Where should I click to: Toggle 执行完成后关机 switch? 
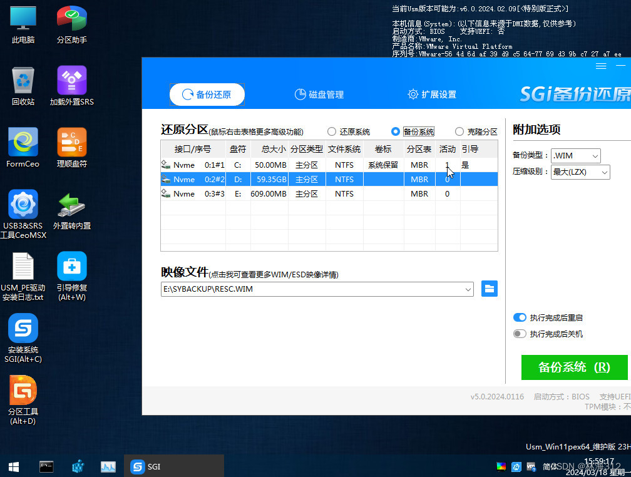(x=520, y=334)
